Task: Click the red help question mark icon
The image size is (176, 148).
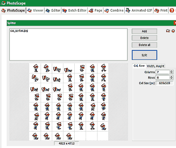Action: click(x=172, y=11)
